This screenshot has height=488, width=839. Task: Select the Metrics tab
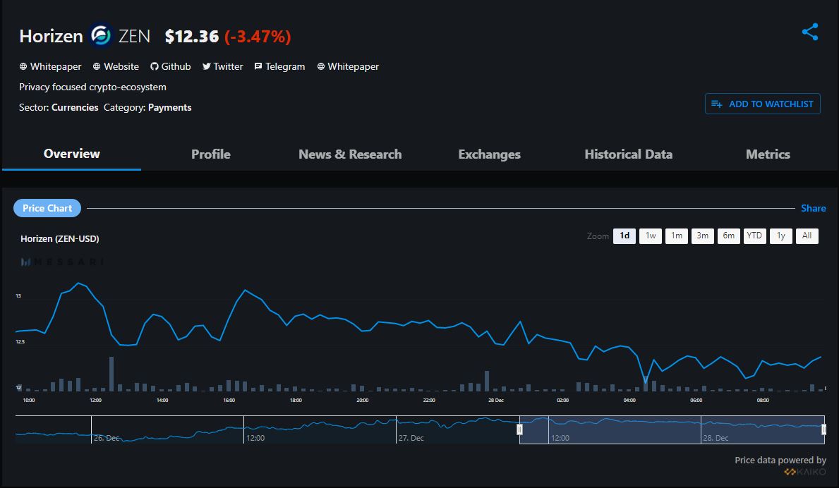coord(768,154)
